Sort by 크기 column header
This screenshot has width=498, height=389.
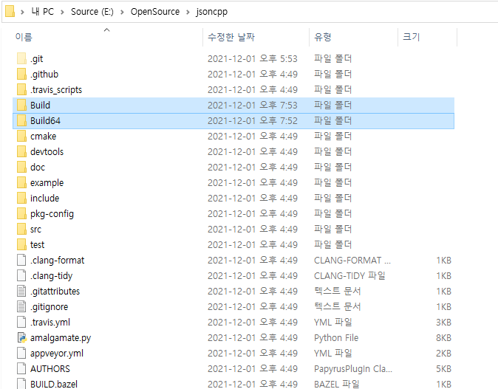pyautogui.click(x=412, y=37)
